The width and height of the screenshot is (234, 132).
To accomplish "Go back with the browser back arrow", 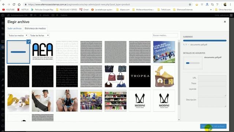I will pos(3,4).
